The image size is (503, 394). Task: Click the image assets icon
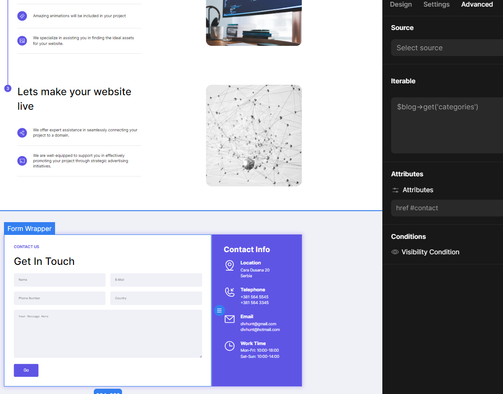tap(22, 41)
